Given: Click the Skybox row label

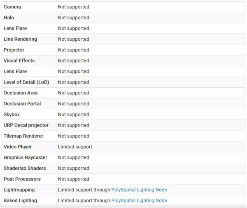Looking at the screenshot, I should click(12, 115).
